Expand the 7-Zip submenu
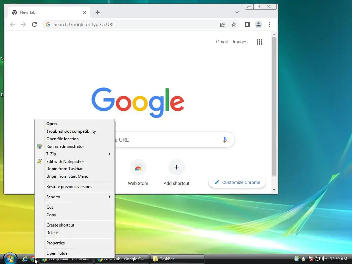 pyautogui.click(x=75, y=154)
